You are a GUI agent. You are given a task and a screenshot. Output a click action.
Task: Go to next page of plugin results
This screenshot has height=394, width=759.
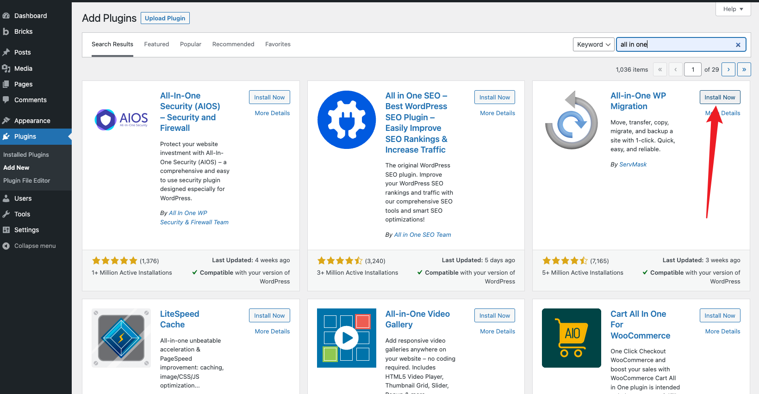[728, 69]
